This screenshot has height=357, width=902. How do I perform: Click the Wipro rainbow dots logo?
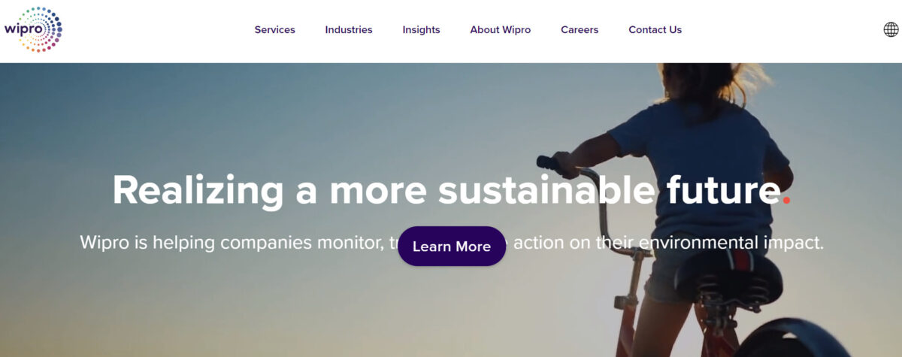pyautogui.click(x=33, y=29)
